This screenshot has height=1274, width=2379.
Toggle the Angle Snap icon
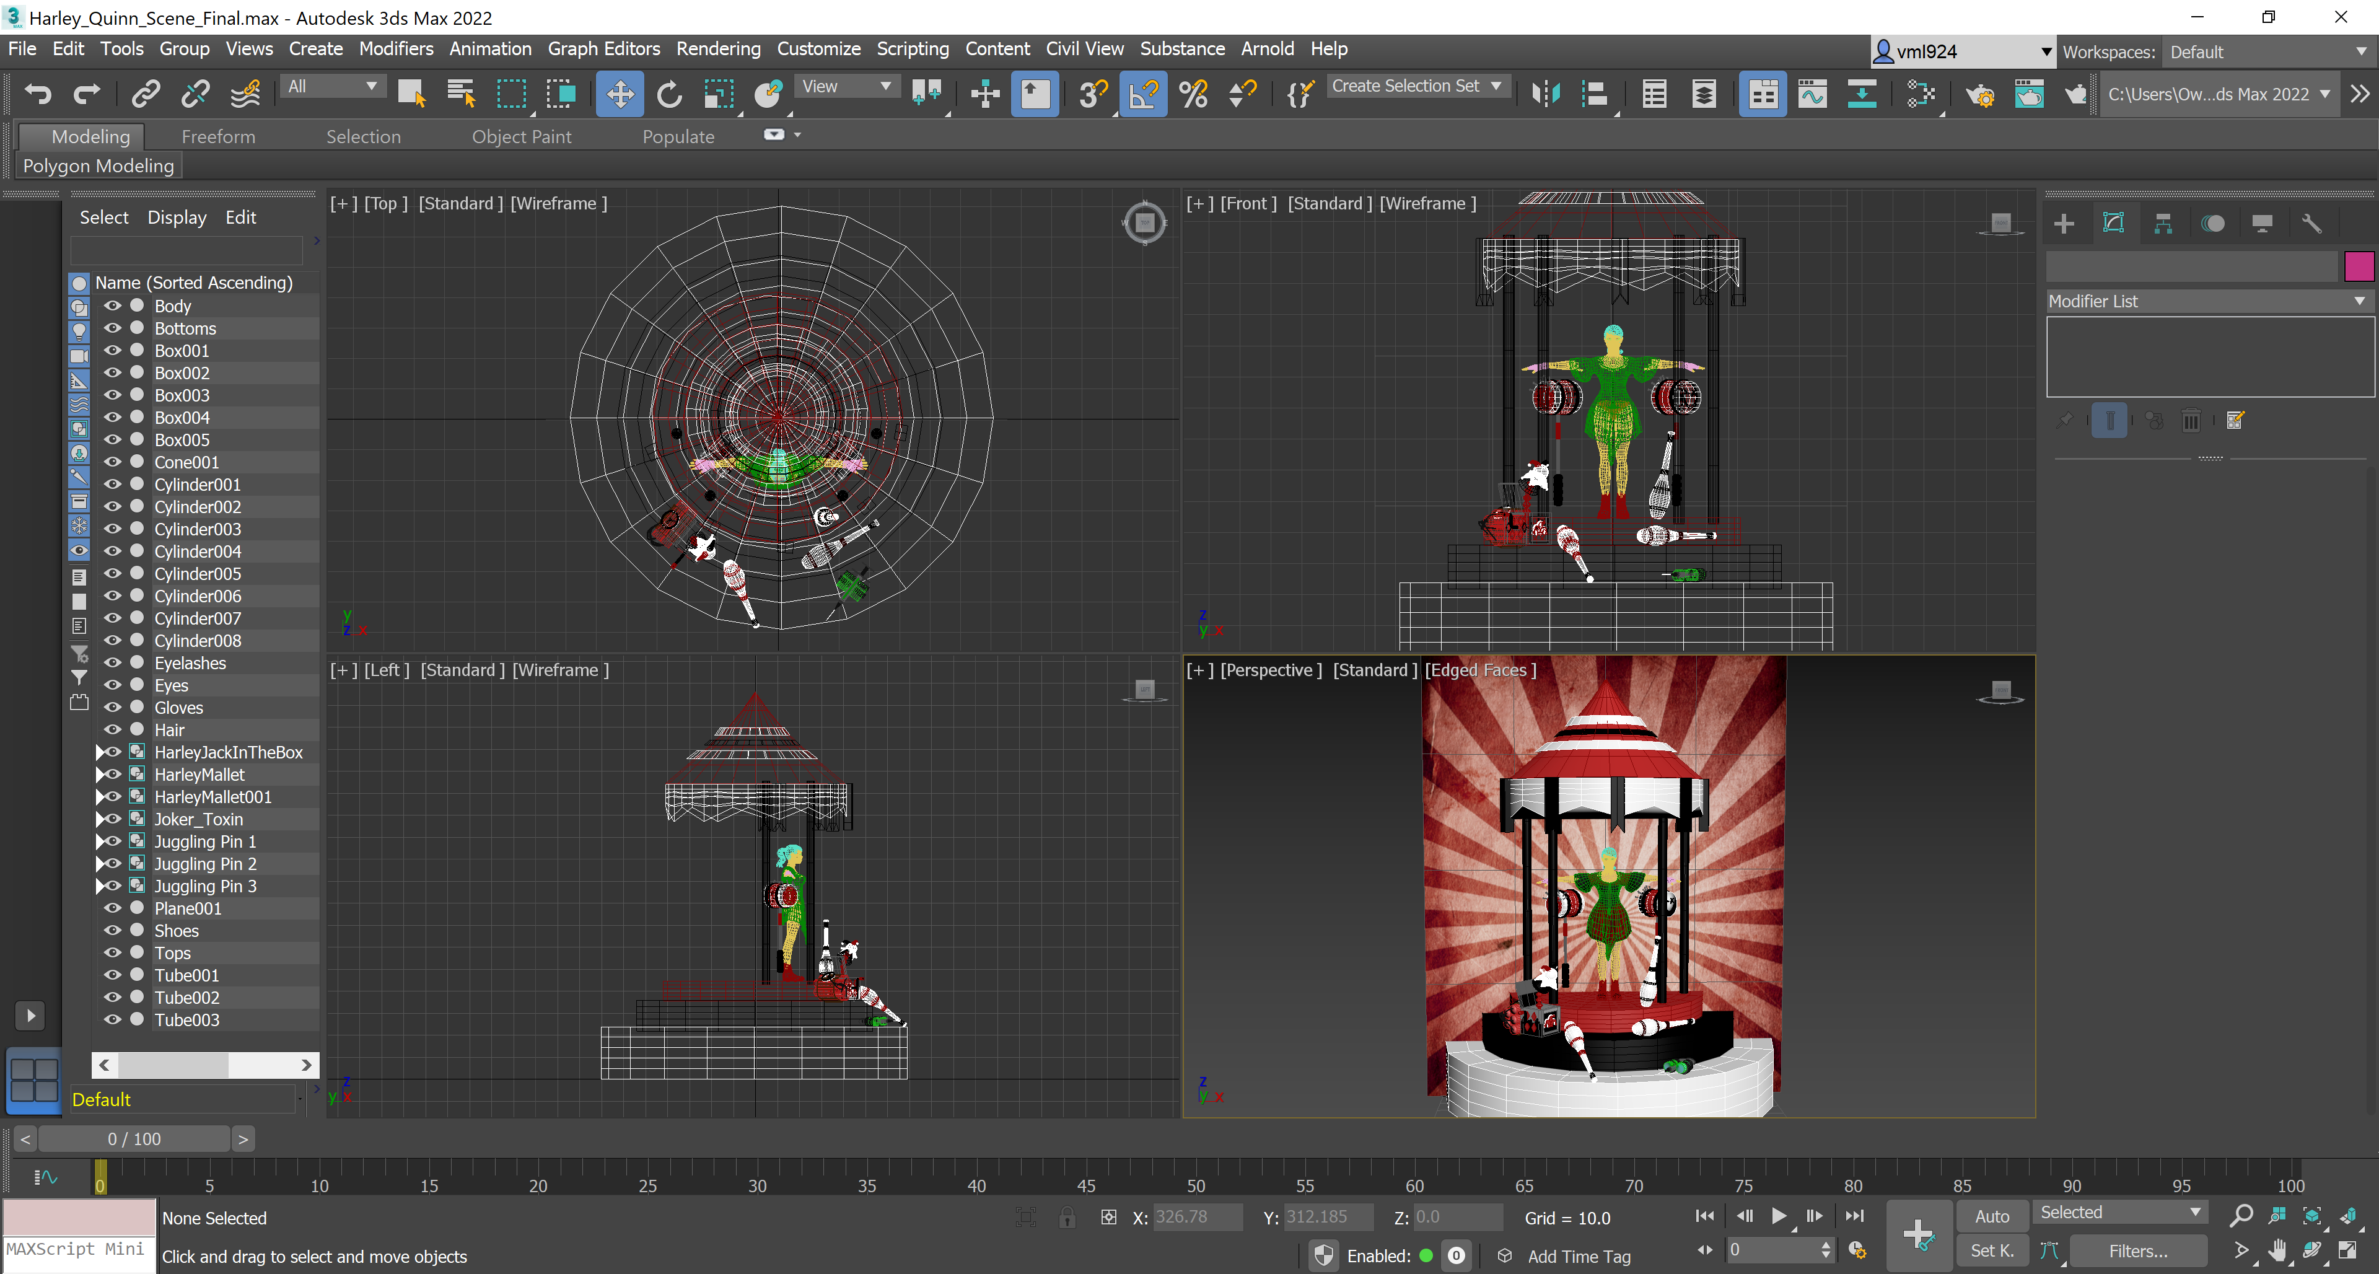pyautogui.click(x=1143, y=94)
